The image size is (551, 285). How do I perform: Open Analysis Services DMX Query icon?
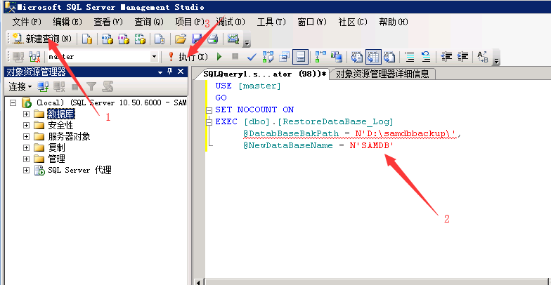point(124,39)
